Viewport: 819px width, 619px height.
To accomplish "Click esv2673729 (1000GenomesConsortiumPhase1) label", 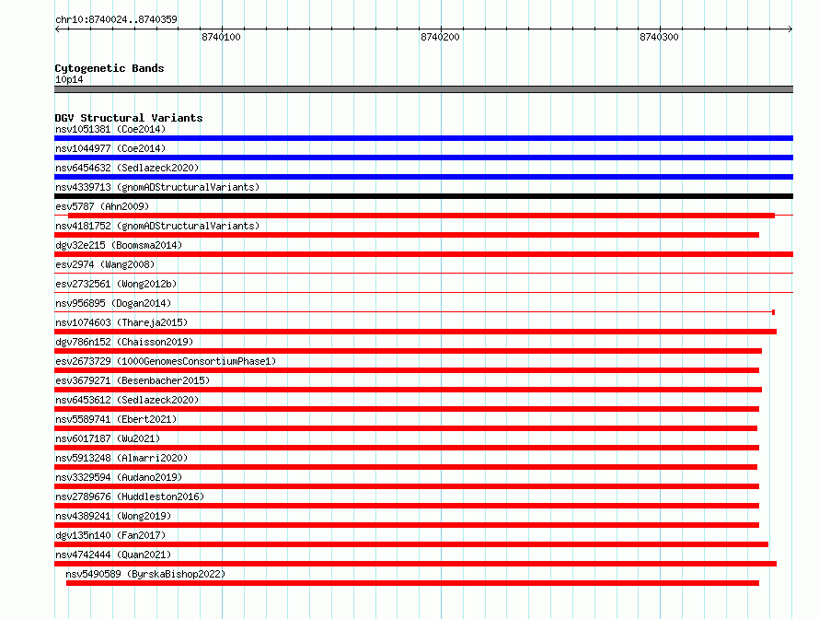I will click(x=166, y=361).
